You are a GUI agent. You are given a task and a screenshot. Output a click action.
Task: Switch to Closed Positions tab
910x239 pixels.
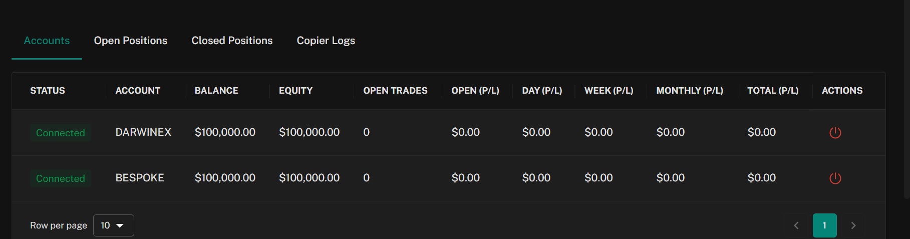pos(232,41)
